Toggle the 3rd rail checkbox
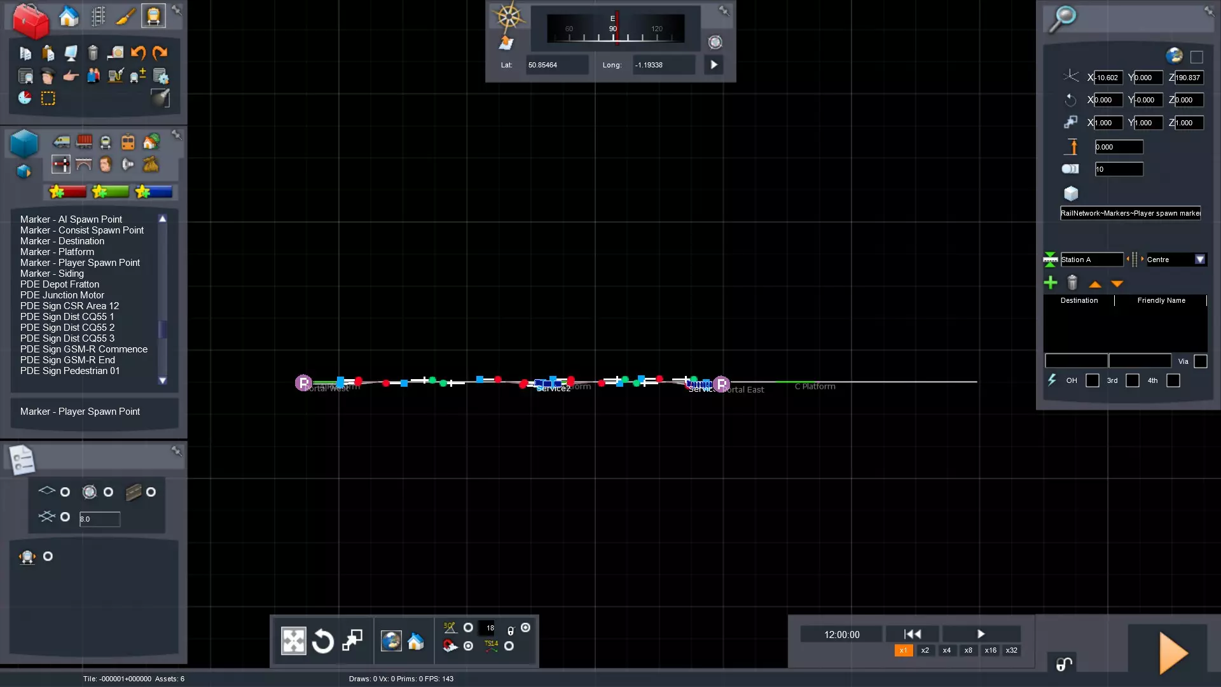The image size is (1221, 687). [x=1132, y=380]
